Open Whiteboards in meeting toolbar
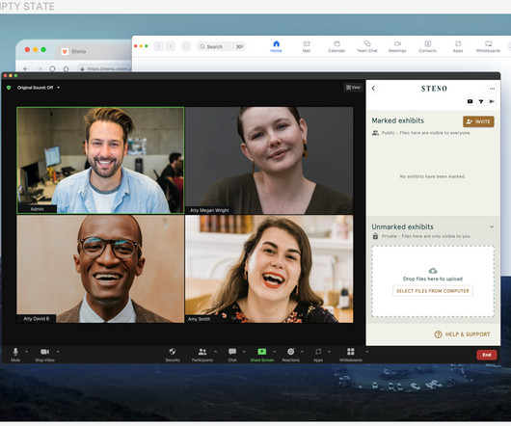This screenshot has height=426, width=511. coord(351,355)
